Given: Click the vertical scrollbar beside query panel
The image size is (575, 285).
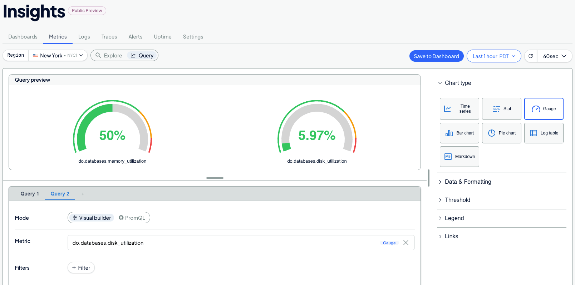Looking at the screenshot, I should pos(429,178).
